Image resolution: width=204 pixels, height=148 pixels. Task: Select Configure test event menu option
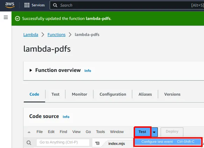point(168,142)
